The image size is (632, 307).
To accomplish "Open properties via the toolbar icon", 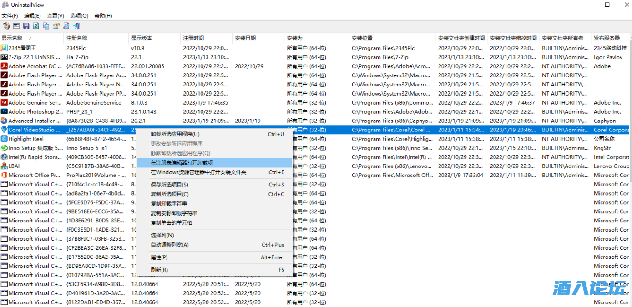I will point(56,26).
